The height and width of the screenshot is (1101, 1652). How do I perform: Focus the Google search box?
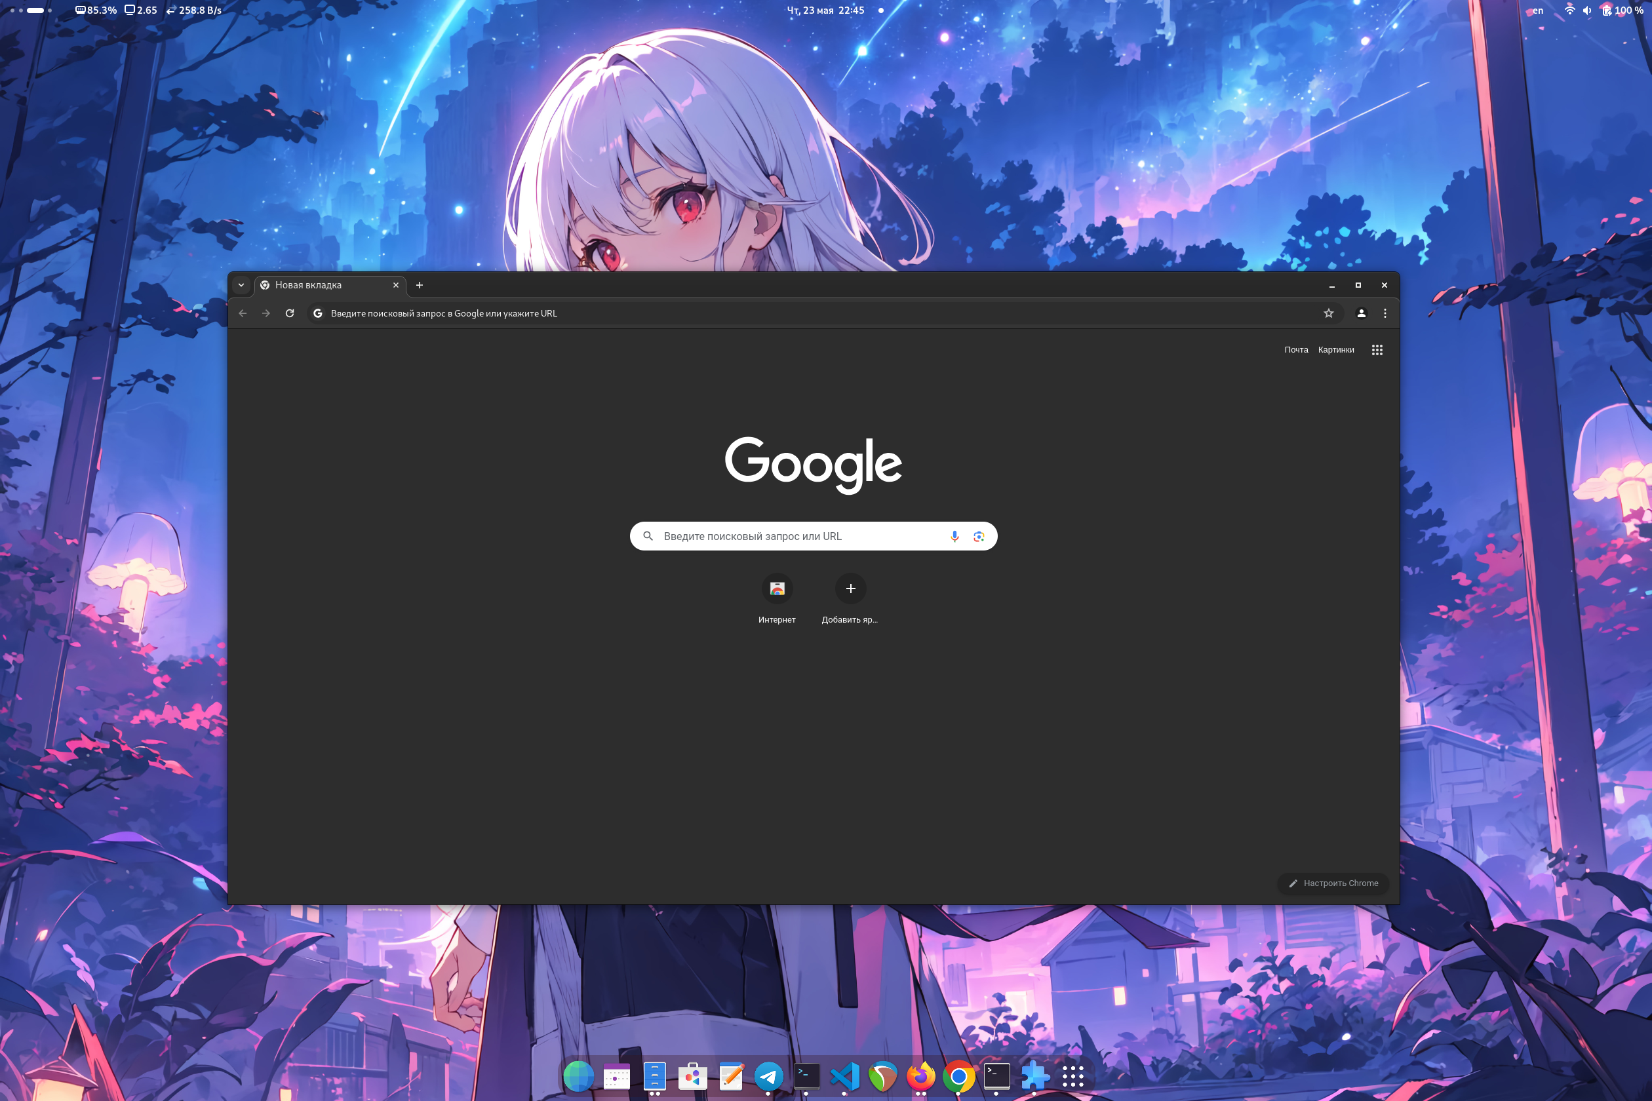[814, 536]
